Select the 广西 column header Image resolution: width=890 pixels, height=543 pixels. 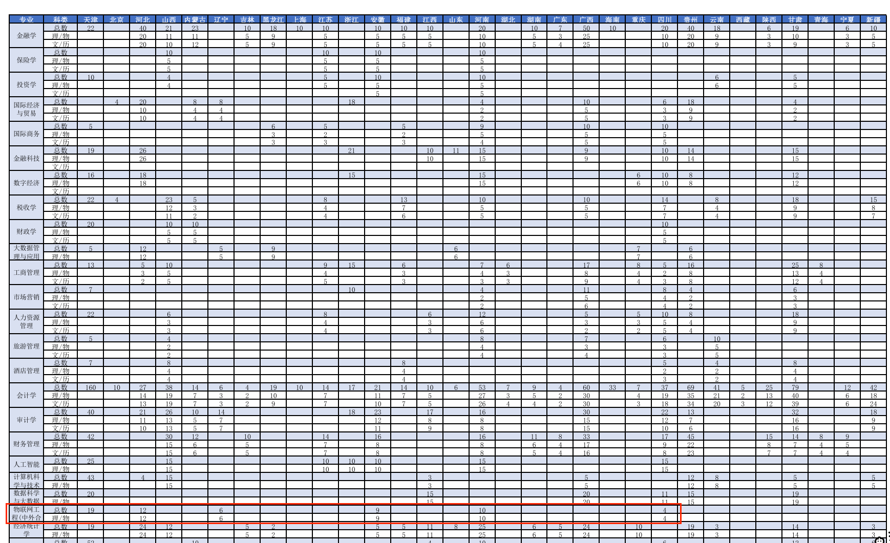586,19
